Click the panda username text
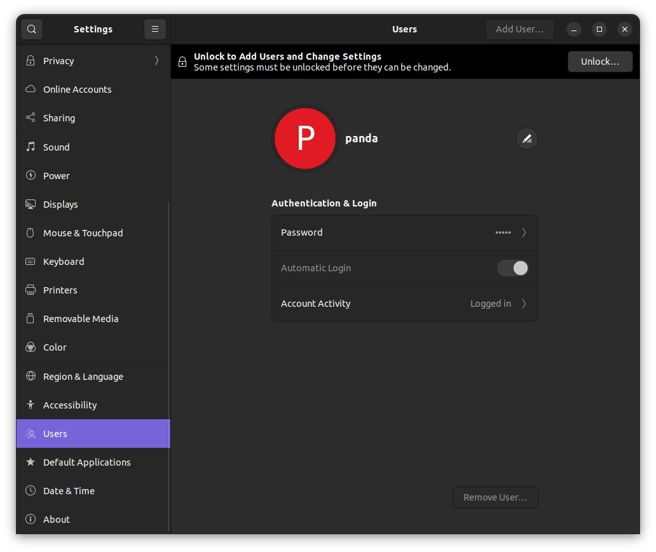The height and width of the screenshot is (552, 656). tap(362, 138)
